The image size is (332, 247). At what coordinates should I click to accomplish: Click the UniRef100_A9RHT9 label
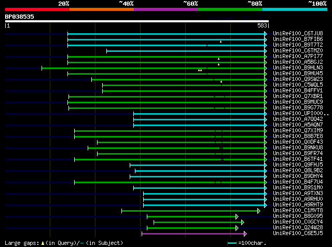click(x=298, y=205)
